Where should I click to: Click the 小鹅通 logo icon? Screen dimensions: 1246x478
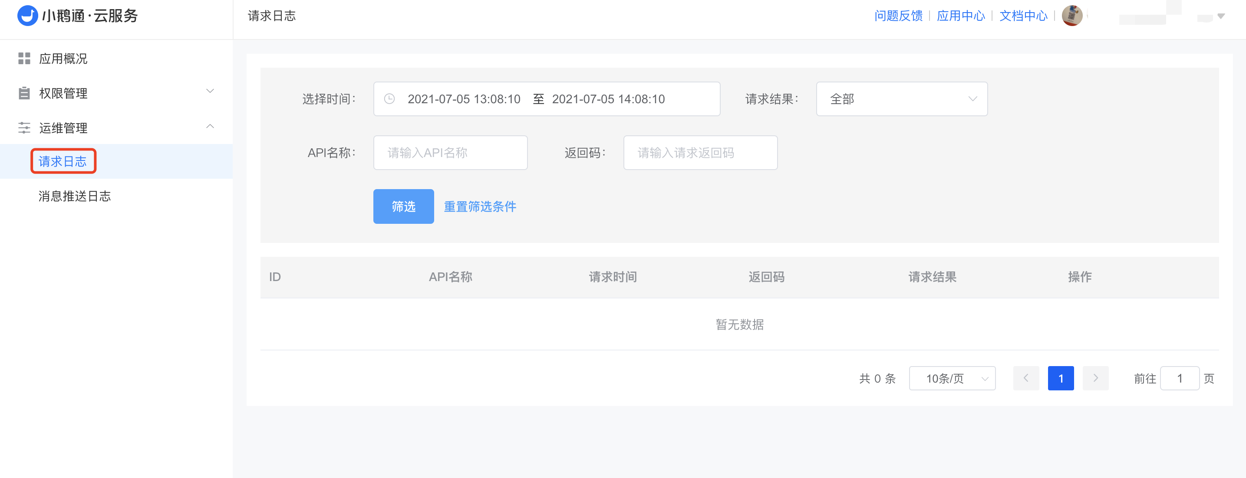click(x=27, y=16)
